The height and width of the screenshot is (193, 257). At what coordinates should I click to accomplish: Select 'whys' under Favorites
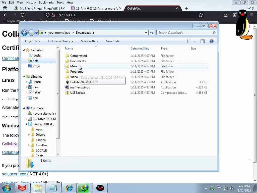[x=37, y=66]
